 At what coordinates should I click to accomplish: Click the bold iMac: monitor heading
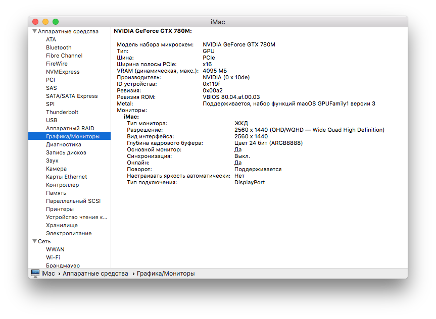pyautogui.click(x=131, y=117)
